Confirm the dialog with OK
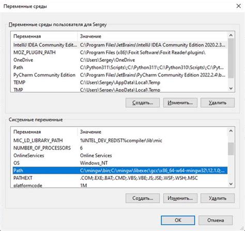245x231 pixels. 178,220
